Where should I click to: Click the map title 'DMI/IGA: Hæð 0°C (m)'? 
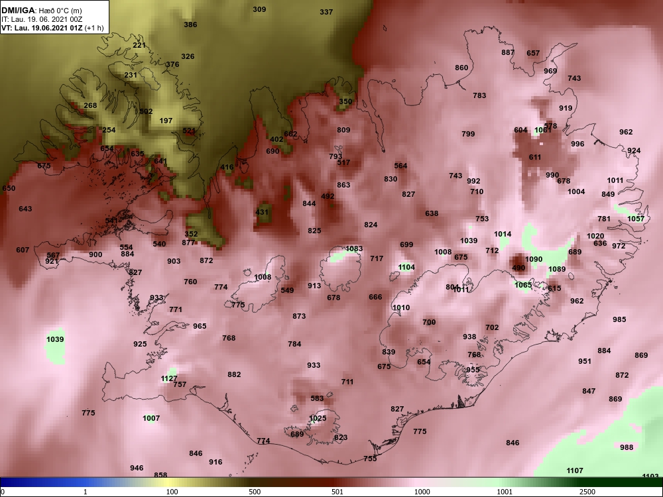[x=41, y=11]
